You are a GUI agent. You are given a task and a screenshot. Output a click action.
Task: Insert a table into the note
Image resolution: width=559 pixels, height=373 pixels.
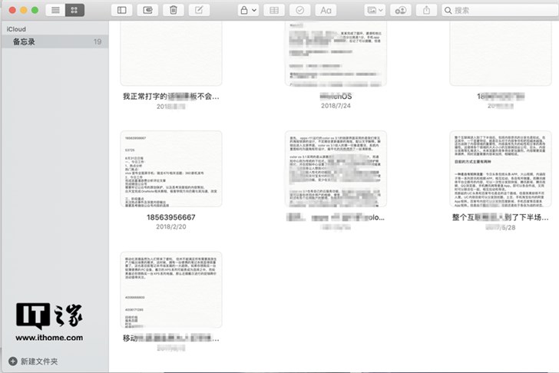pyautogui.click(x=274, y=10)
